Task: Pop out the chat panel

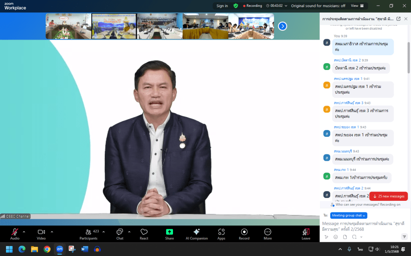Action: (399, 19)
